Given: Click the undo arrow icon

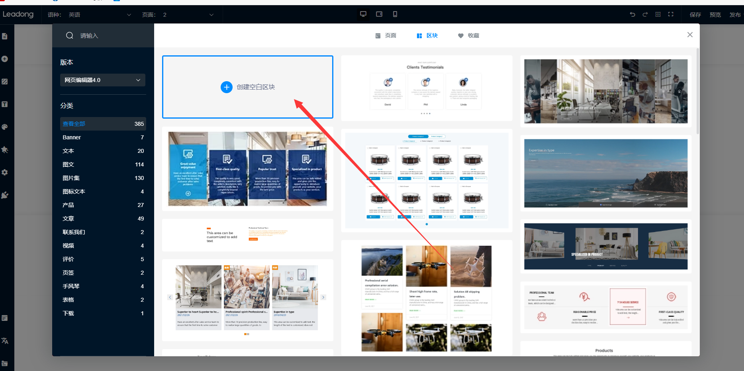Looking at the screenshot, I should tap(632, 14).
